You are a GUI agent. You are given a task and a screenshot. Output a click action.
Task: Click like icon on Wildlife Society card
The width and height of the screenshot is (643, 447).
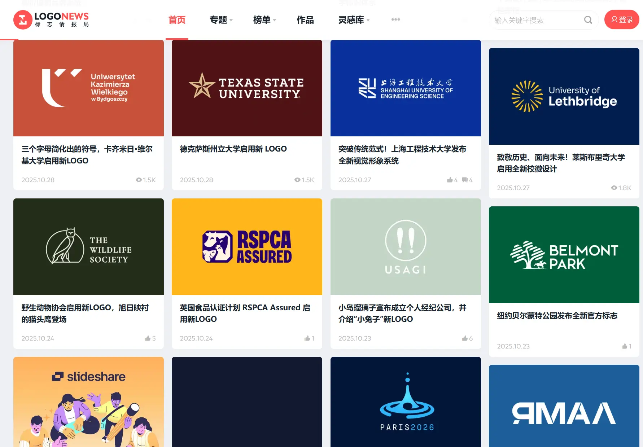[148, 338]
